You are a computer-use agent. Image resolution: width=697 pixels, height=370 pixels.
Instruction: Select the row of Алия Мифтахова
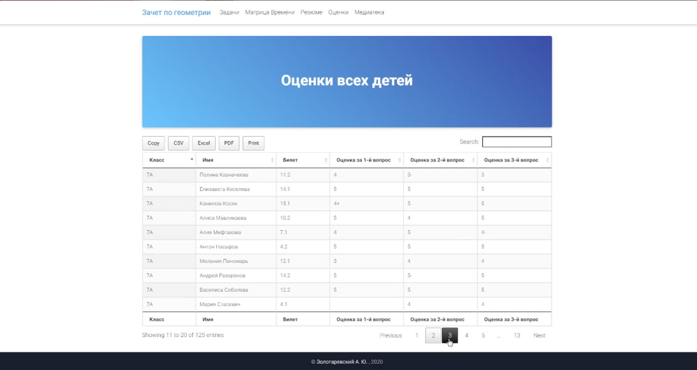[x=347, y=232]
